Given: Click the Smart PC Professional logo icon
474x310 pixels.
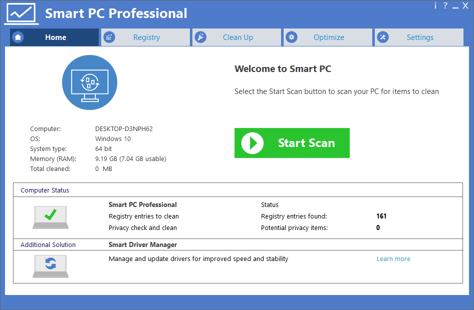Looking at the screenshot, I should (x=22, y=14).
